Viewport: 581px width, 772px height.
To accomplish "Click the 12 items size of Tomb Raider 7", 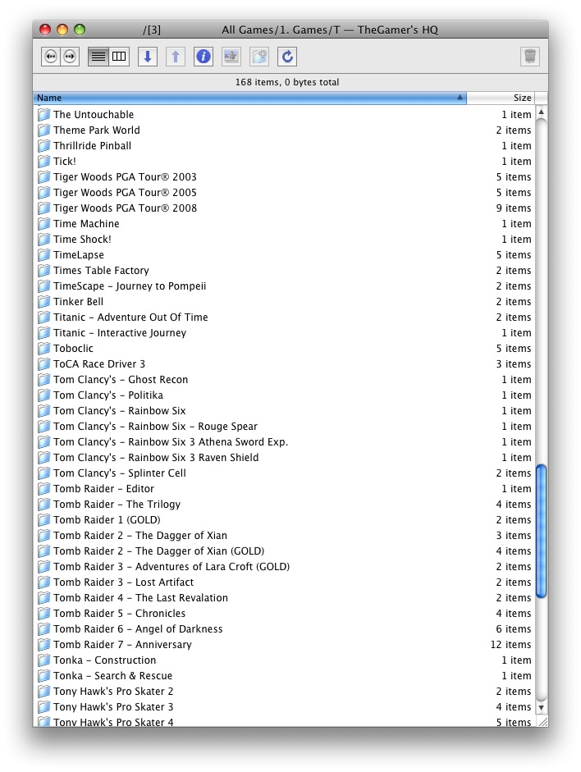I will point(510,645).
